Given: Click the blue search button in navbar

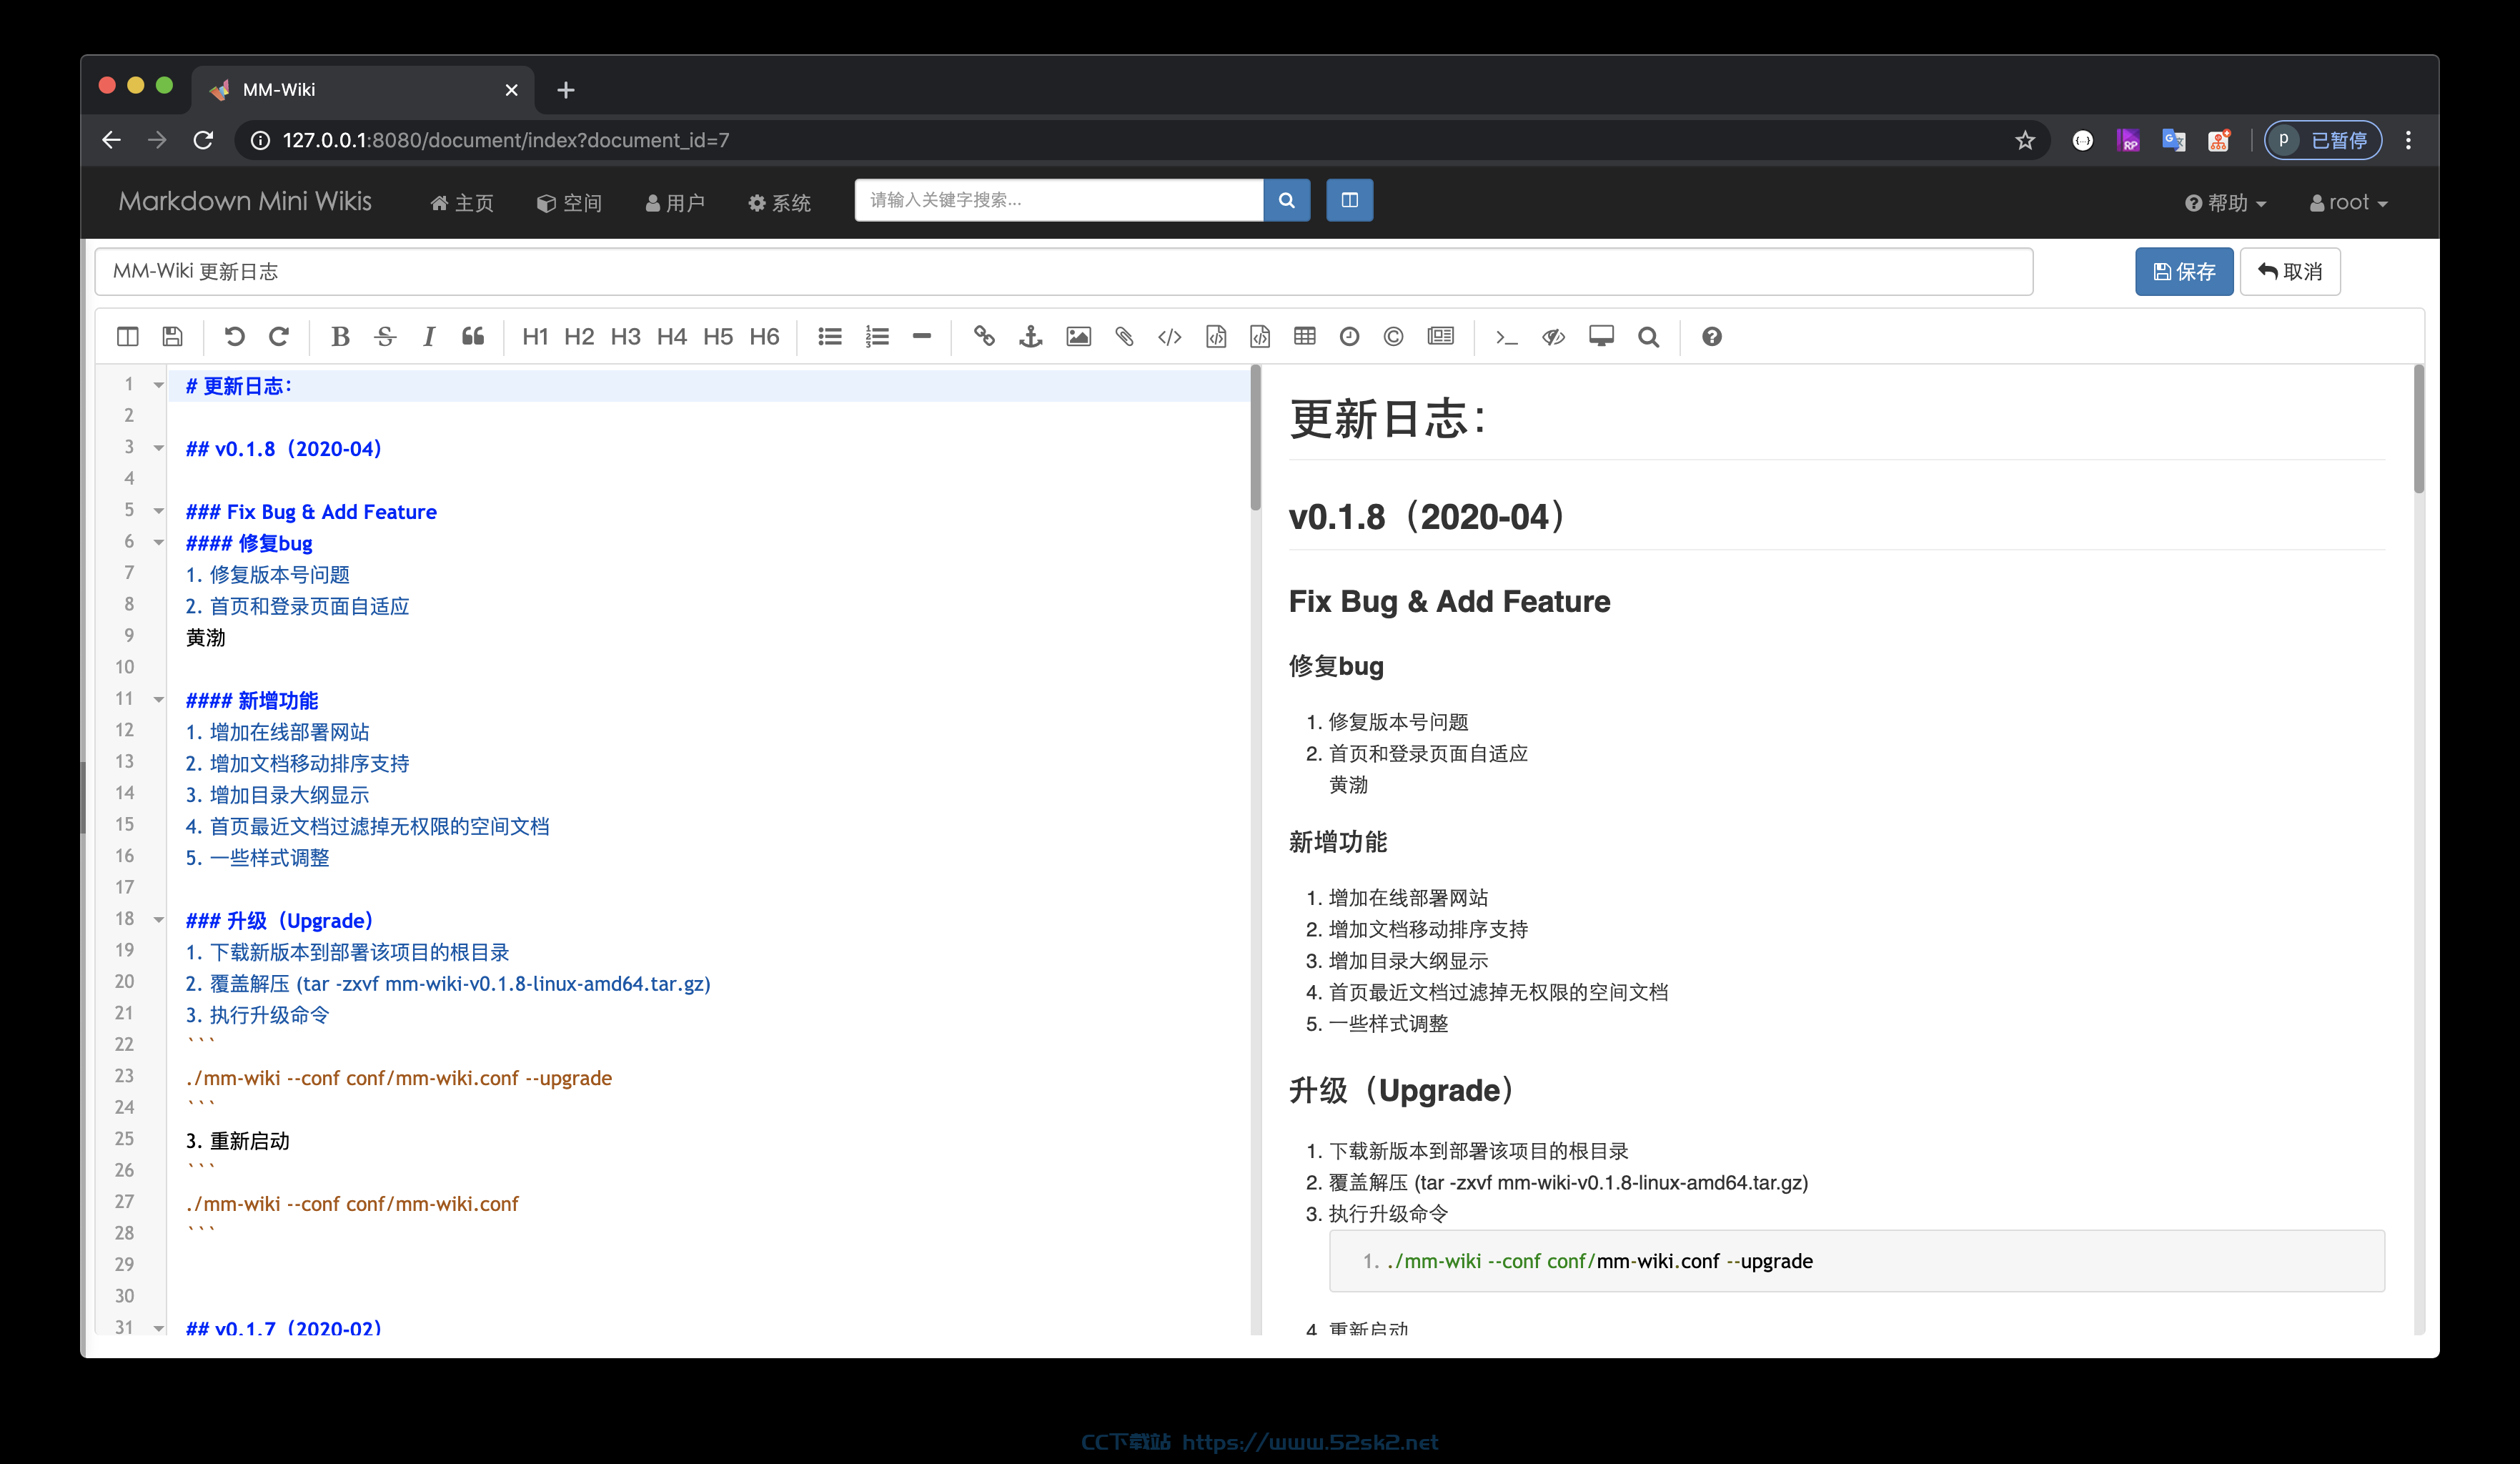Looking at the screenshot, I should (x=1287, y=200).
